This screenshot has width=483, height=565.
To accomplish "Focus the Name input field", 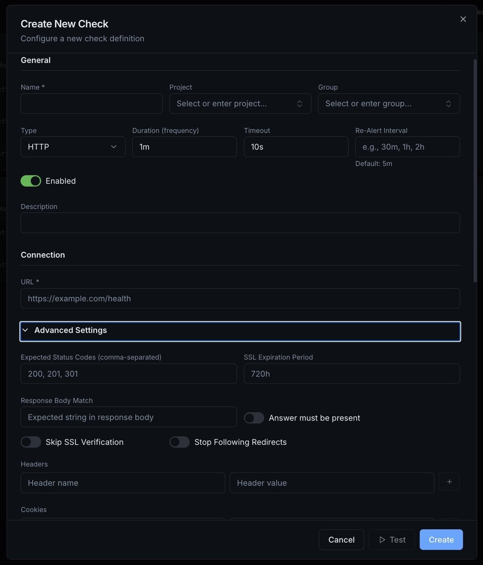I will click(91, 104).
